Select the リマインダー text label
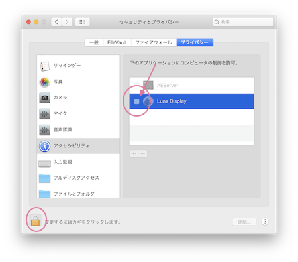Image resolution: width=298 pixels, height=262 pixels. [x=67, y=66]
